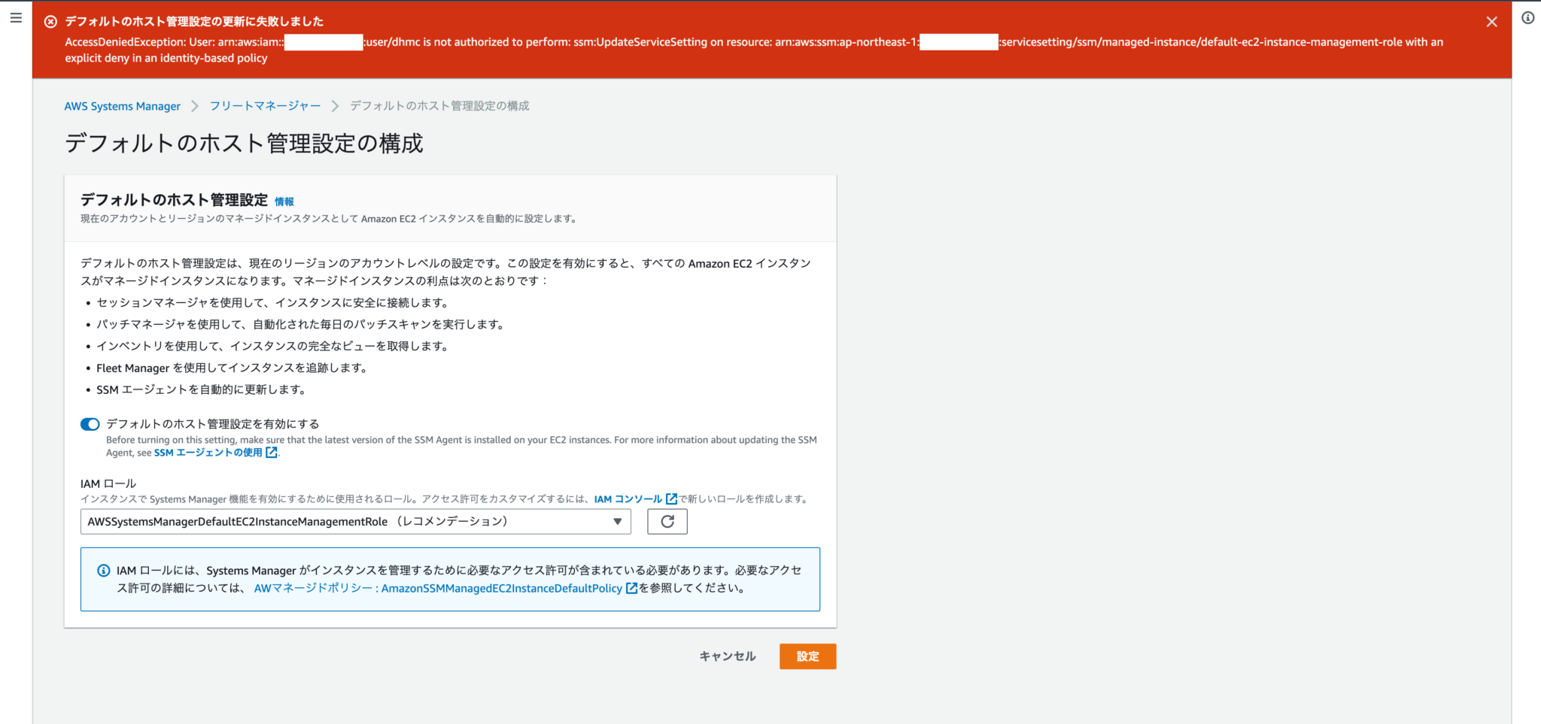Refresh the IAM role list
The image size is (1541, 724).
[667, 521]
